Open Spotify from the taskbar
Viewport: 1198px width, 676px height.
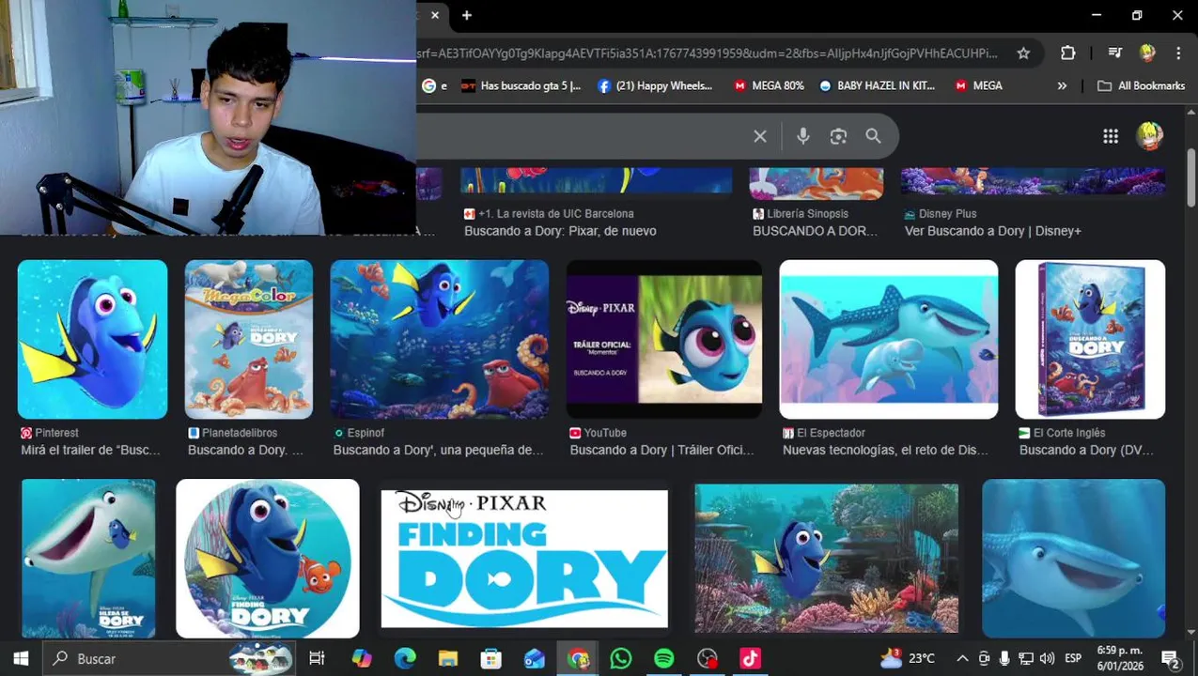click(664, 659)
